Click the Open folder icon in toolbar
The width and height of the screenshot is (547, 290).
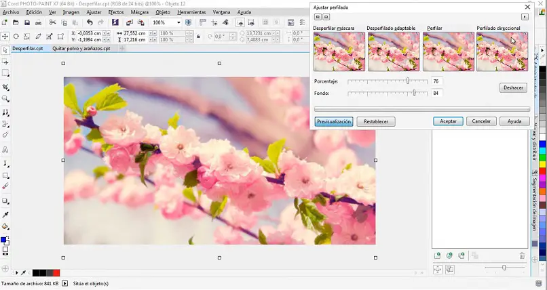click(16, 22)
